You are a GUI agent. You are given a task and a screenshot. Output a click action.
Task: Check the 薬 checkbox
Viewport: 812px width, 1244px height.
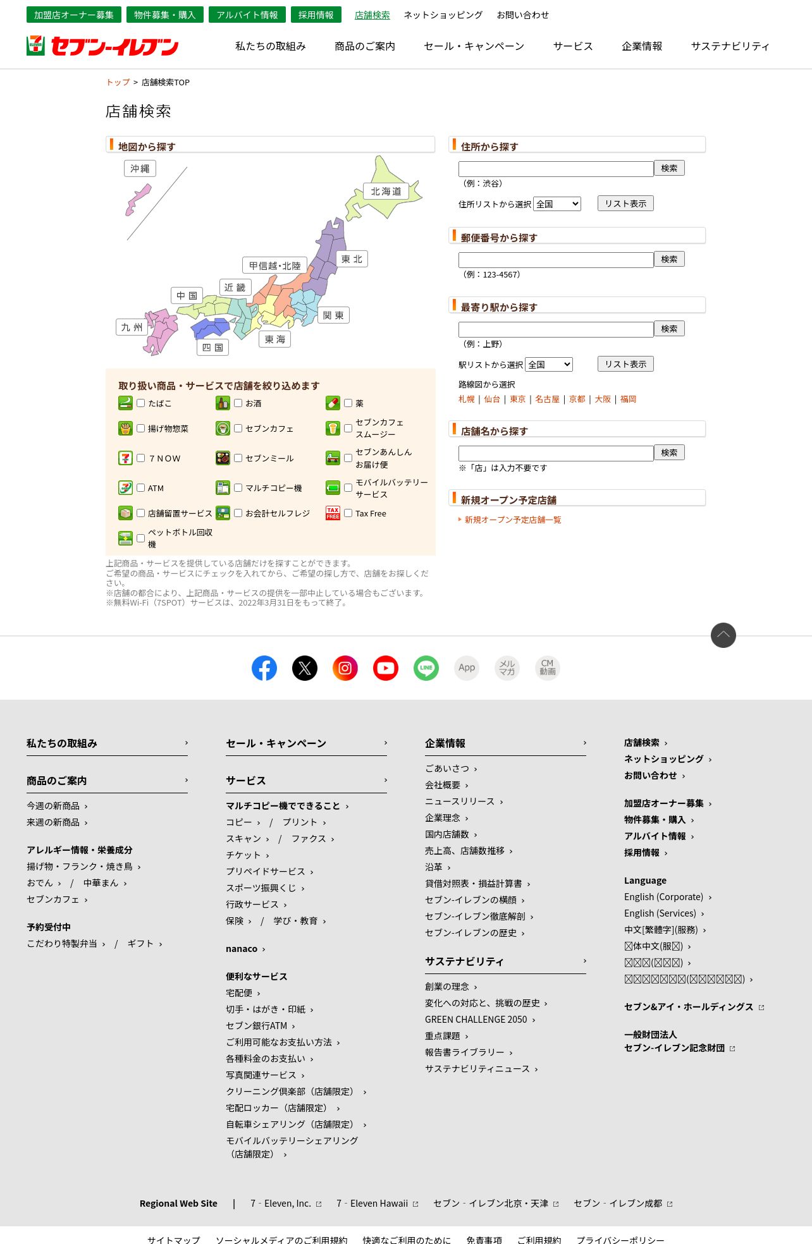tap(348, 403)
